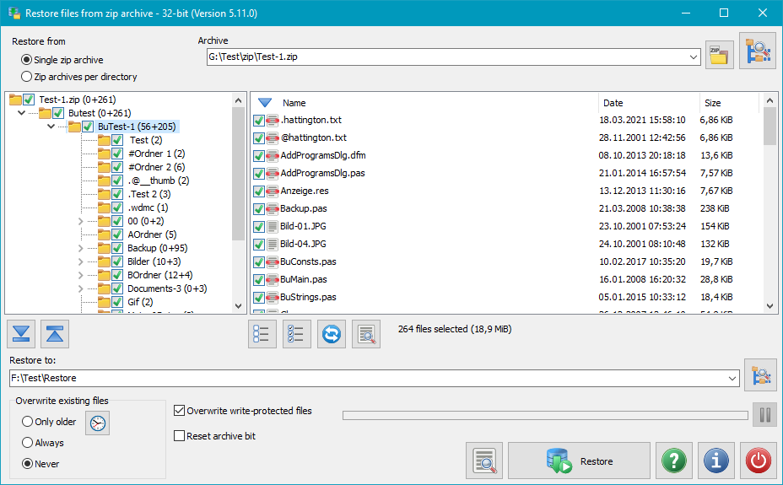
Task: Uncheck the Bilder (10+3) folder checkbox
Action: pos(117,261)
